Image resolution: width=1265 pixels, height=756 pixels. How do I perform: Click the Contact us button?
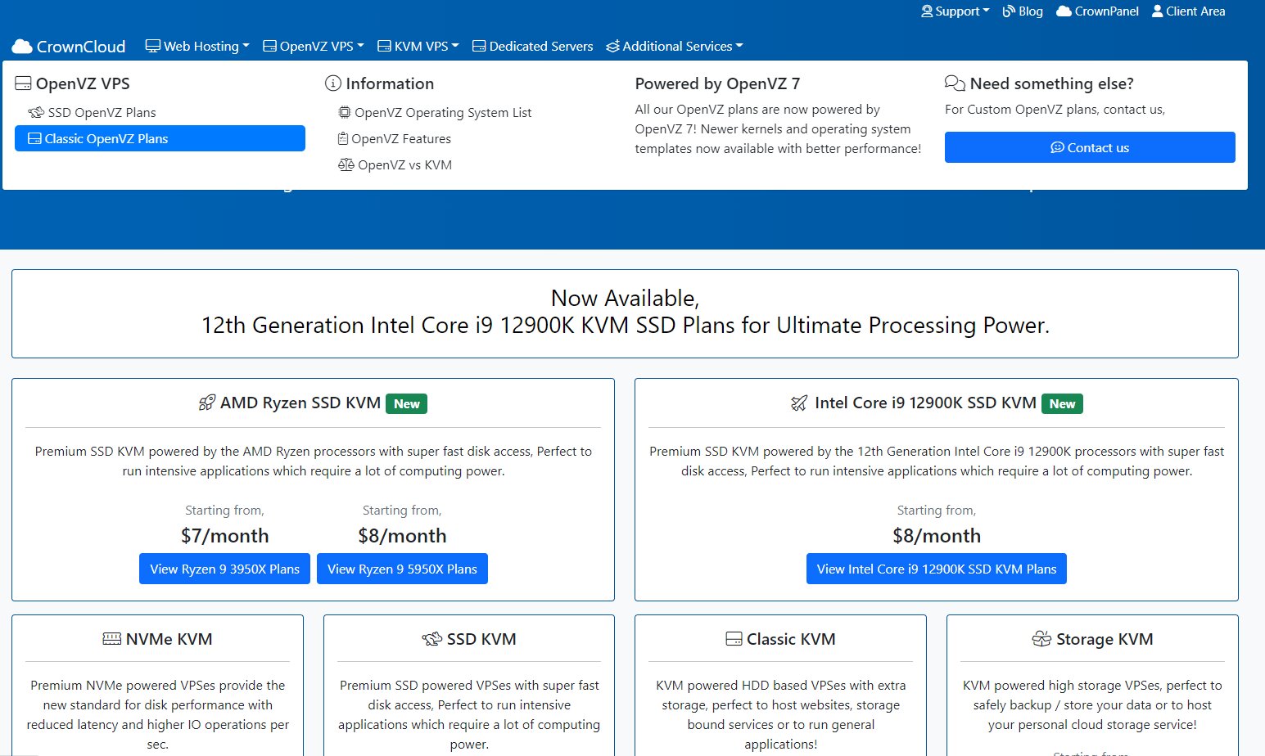(1090, 147)
